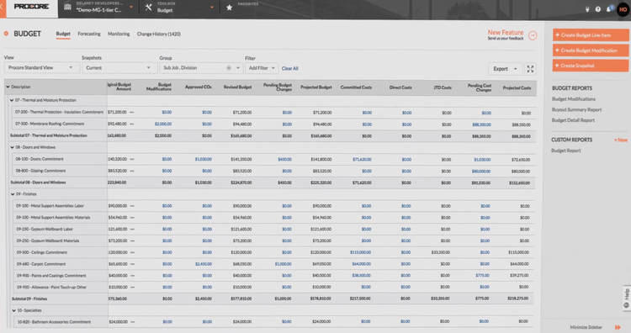Switch to the Forecasting tab
The height and width of the screenshot is (333, 631).
(89, 34)
